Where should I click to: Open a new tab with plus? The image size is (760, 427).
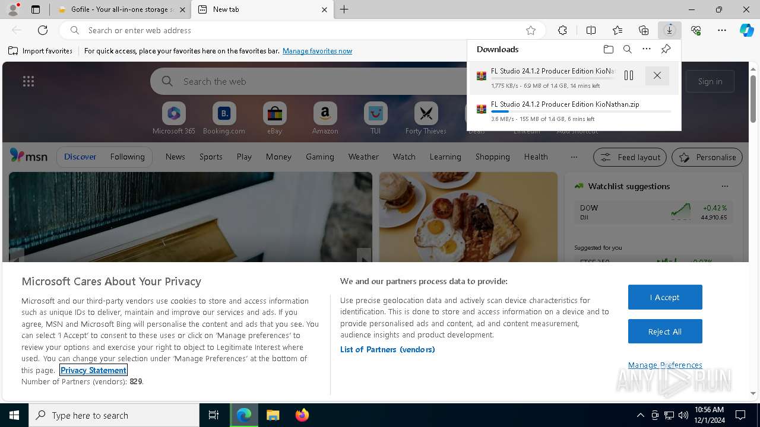pos(344,9)
